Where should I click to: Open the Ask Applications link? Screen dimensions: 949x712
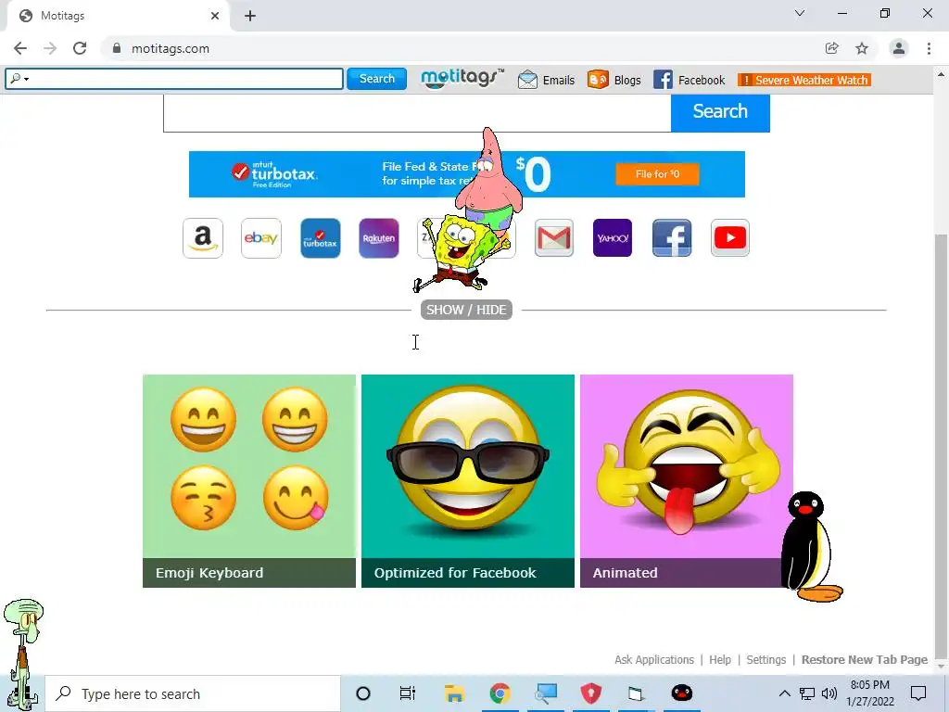[654, 659]
